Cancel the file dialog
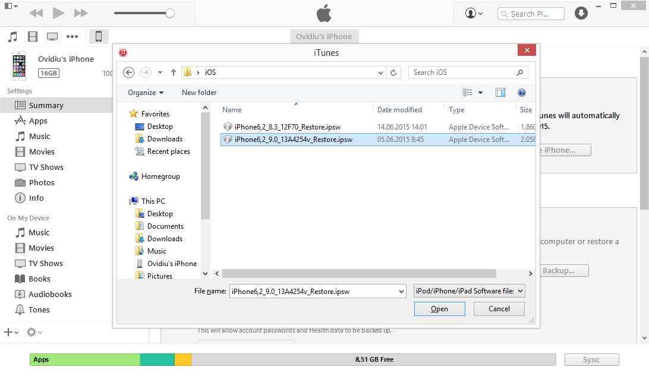649x376 pixels. tap(499, 309)
